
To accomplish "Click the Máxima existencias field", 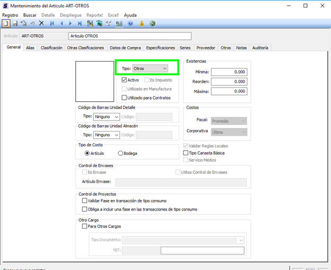I will (x=229, y=91).
